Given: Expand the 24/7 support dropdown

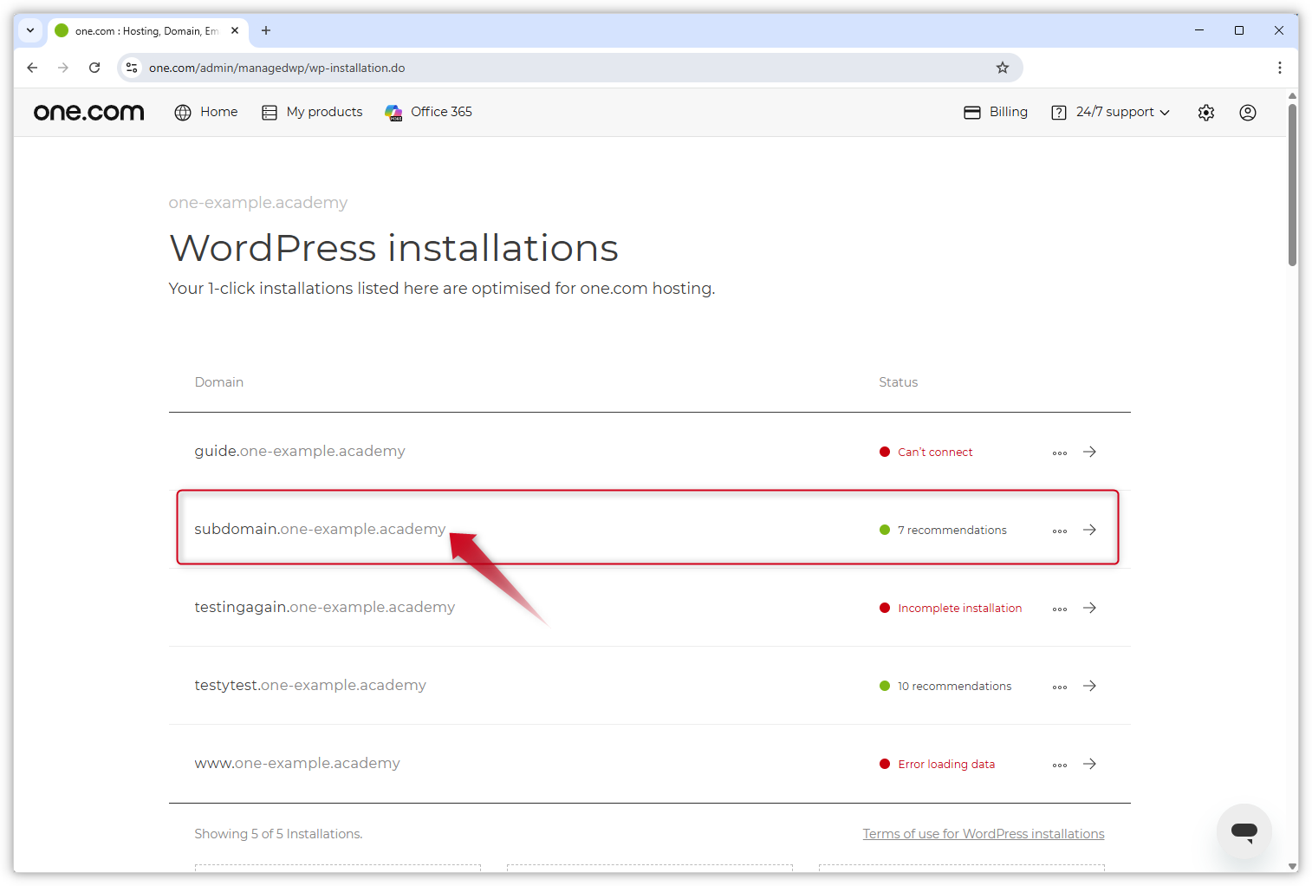Looking at the screenshot, I should tap(1165, 113).
